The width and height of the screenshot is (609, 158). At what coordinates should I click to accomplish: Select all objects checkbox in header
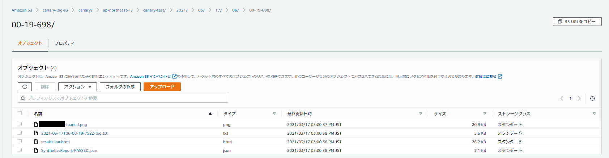click(20, 113)
